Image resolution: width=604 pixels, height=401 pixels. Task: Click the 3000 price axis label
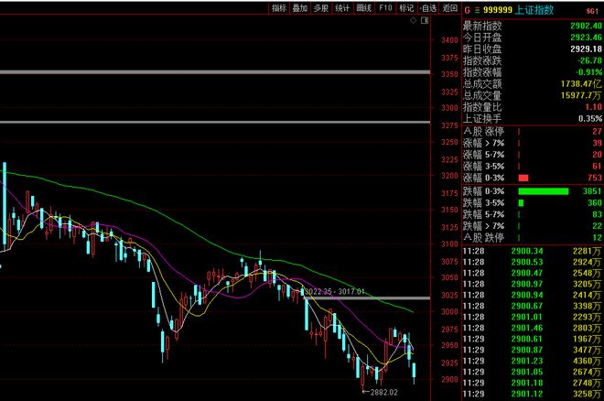[x=449, y=311]
